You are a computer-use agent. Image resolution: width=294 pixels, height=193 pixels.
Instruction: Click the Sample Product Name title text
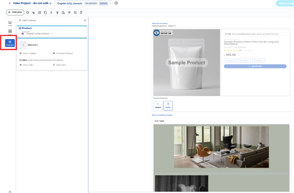point(251,43)
